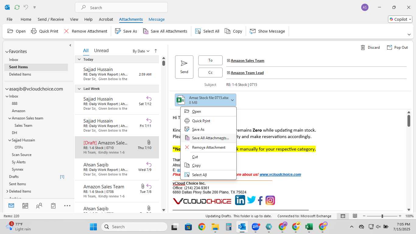Open Excel from the Windows taskbar

point(309,227)
